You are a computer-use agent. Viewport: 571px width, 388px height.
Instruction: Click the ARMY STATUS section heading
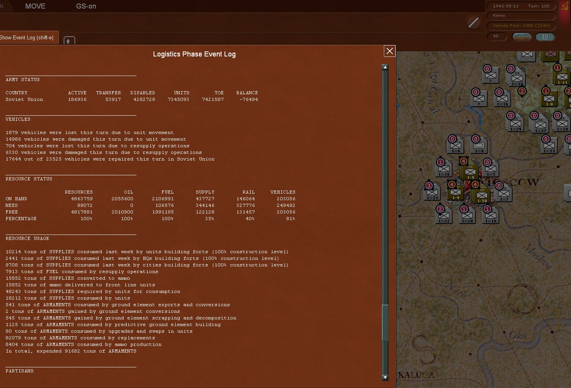(x=23, y=79)
